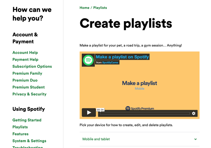Click the Account & Payment heading
Screen dimensions: 211x148
(x=25, y=38)
